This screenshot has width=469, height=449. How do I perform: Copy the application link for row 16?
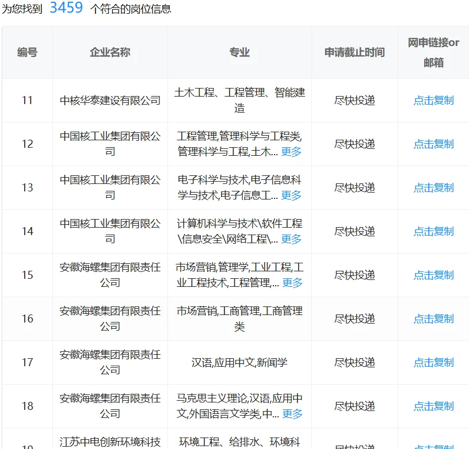pyautogui.click(x=433, y=318)
